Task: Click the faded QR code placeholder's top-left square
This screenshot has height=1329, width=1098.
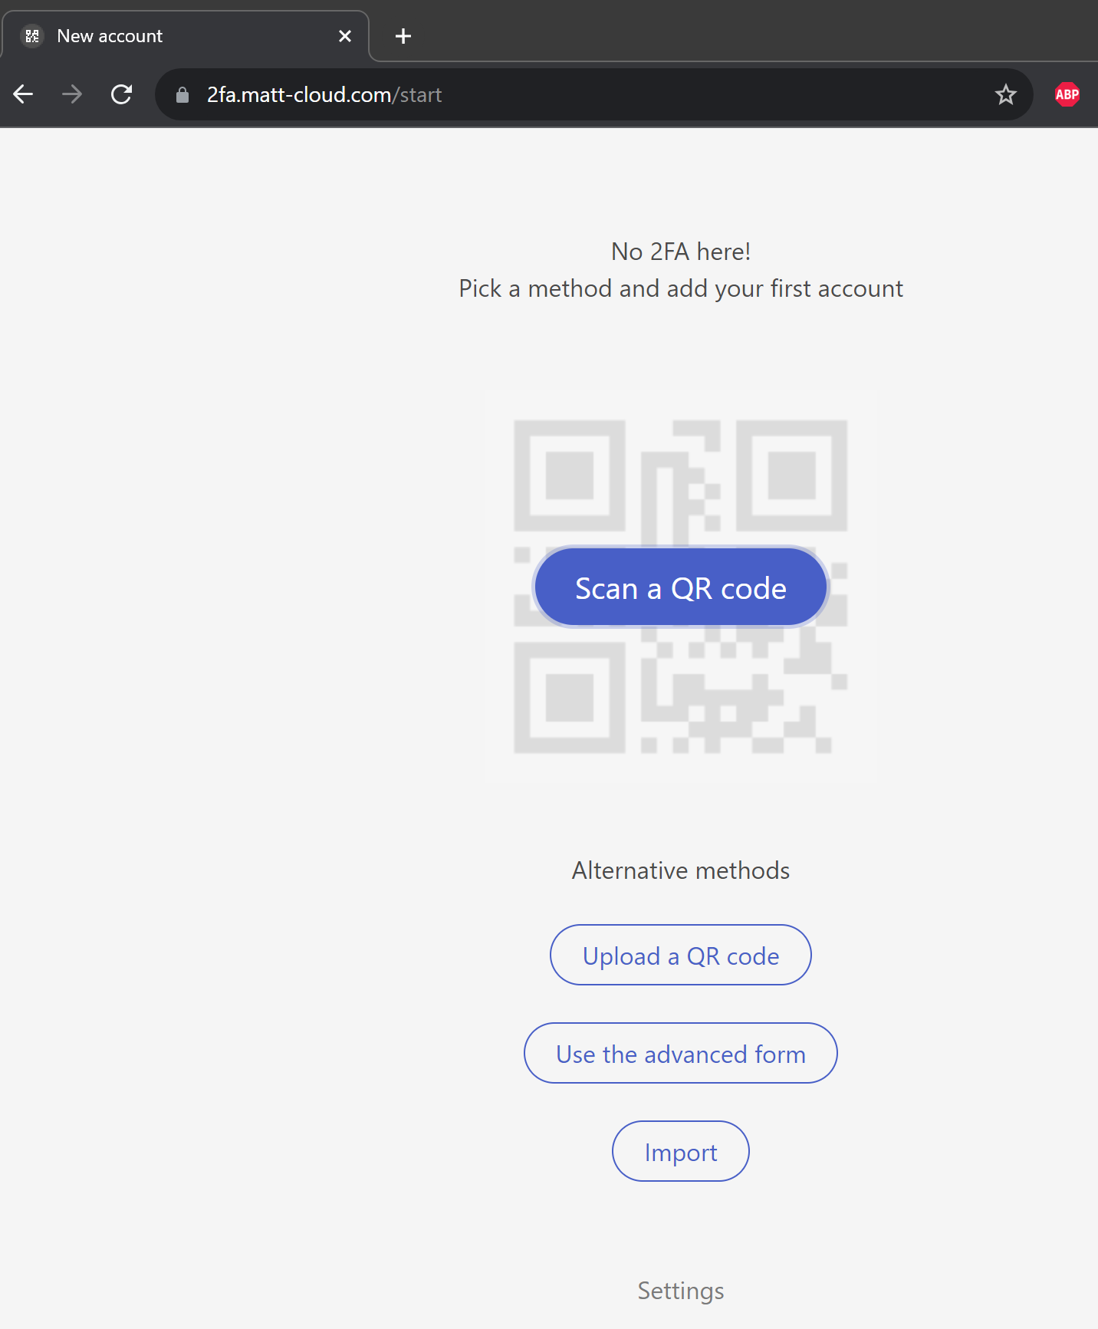Action: point(569,475)
